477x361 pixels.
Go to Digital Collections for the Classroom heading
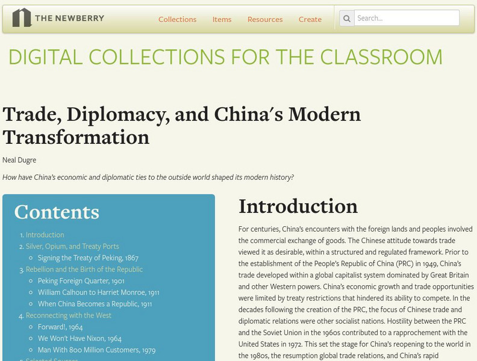pos(225,57)
